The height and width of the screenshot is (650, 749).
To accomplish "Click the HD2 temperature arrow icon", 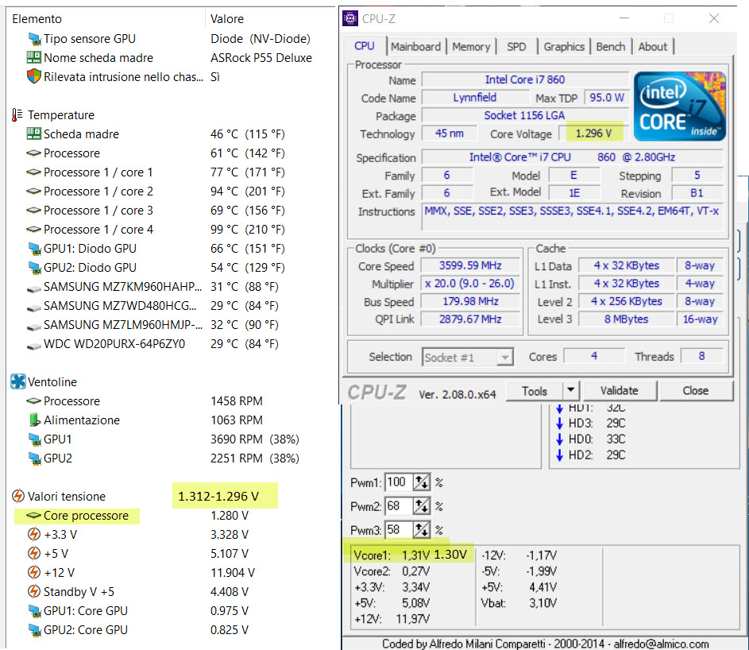I will click(x=560, y=455).
